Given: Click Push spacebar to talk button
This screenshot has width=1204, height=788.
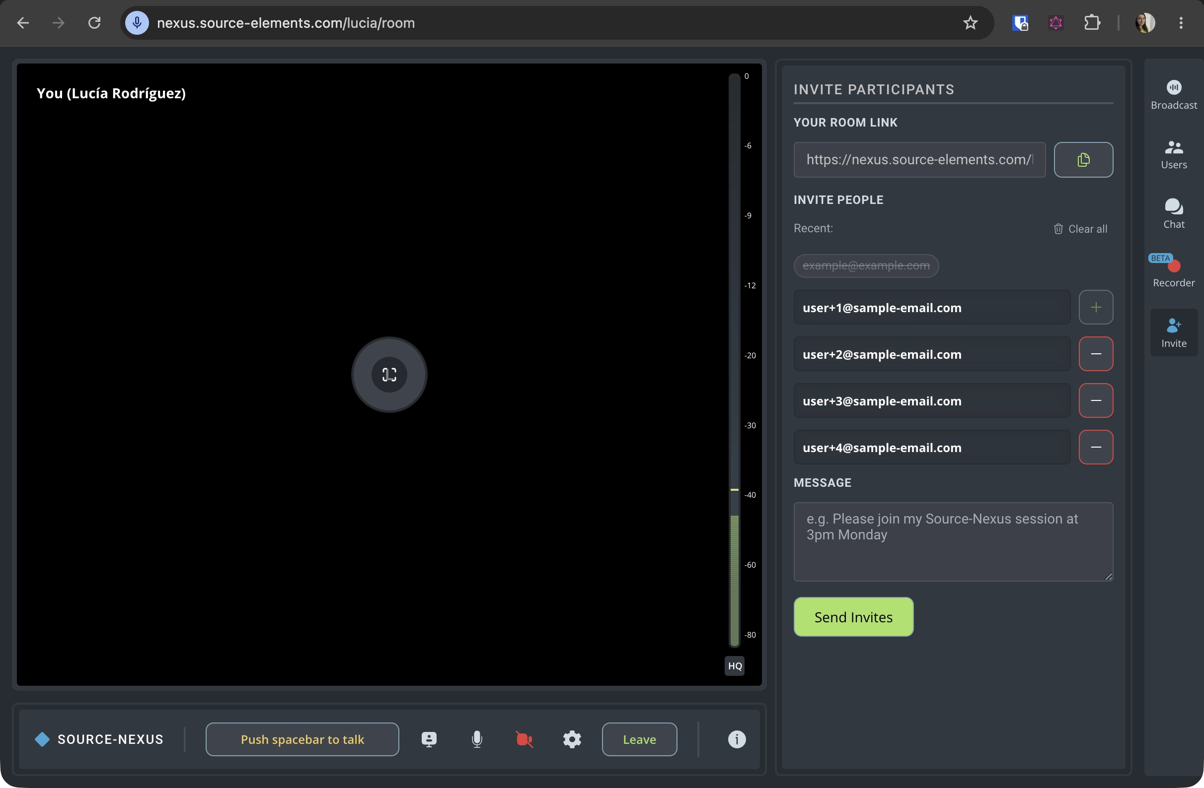Looking at the screenshot, I should pos(302,739).
